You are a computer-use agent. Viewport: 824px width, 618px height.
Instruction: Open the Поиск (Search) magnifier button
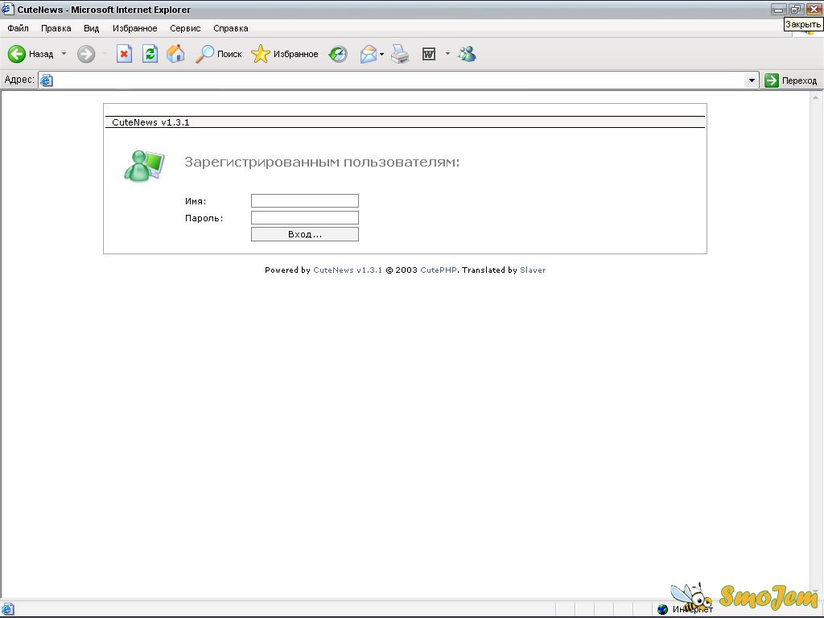pos(219,54)
